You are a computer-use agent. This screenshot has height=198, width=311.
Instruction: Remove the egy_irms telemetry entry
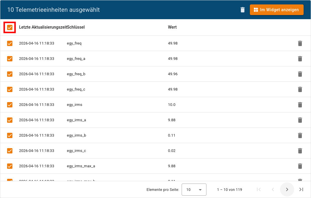300,105
